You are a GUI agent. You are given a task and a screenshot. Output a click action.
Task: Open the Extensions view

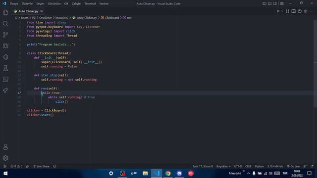tap(5, 57)
